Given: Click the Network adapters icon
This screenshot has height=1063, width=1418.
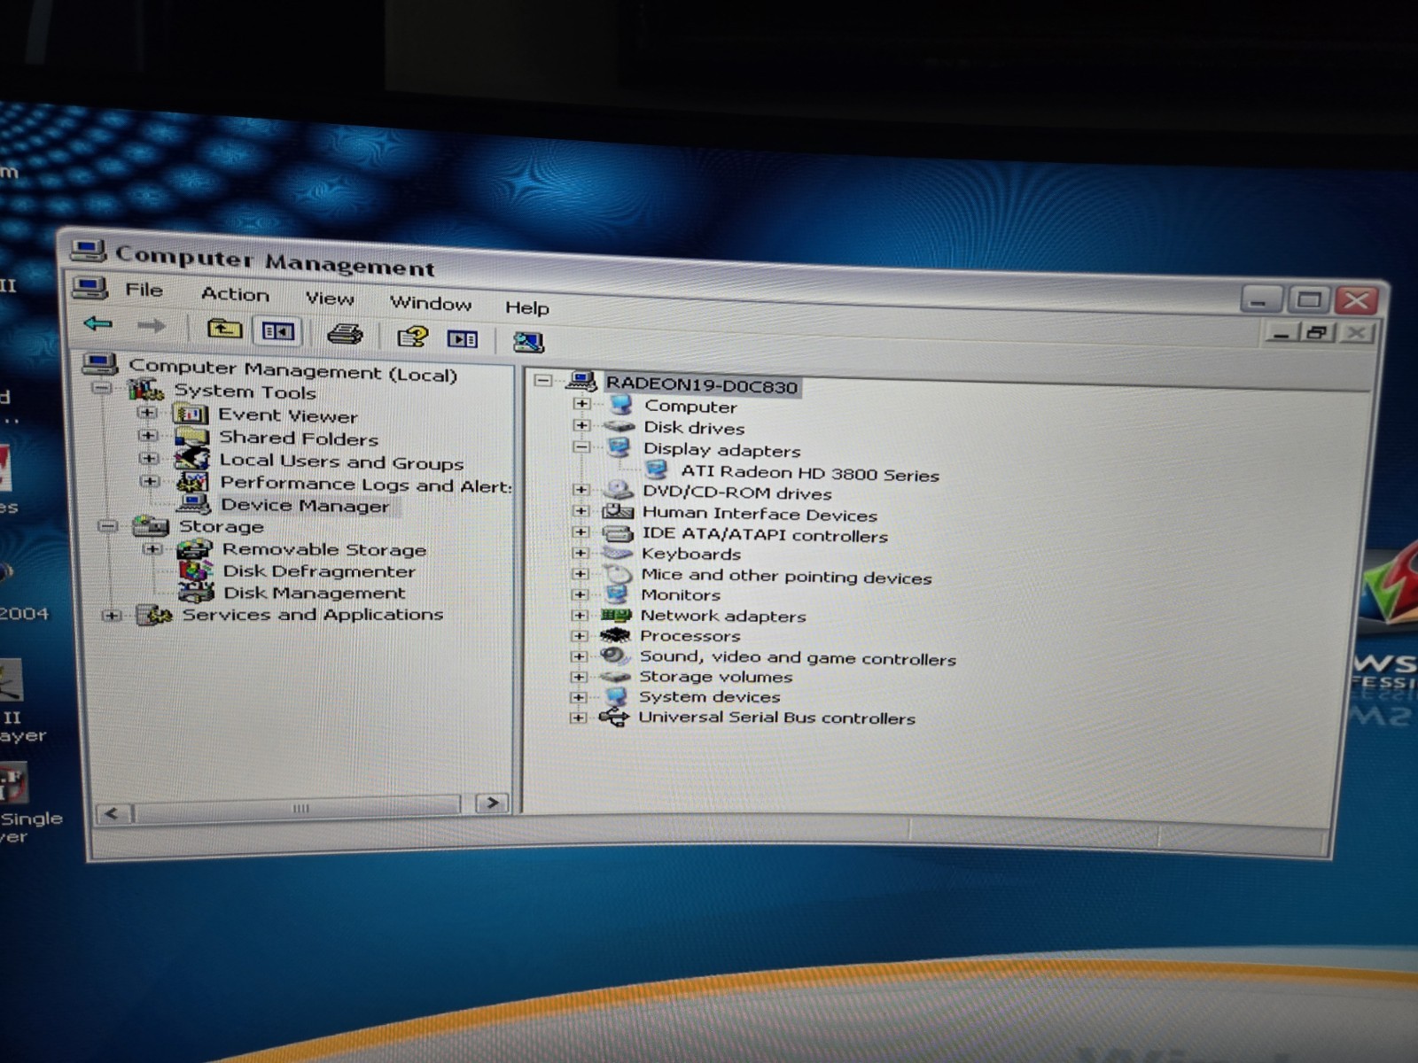Looking at the screenshot, I should click(x=615, y=615).
